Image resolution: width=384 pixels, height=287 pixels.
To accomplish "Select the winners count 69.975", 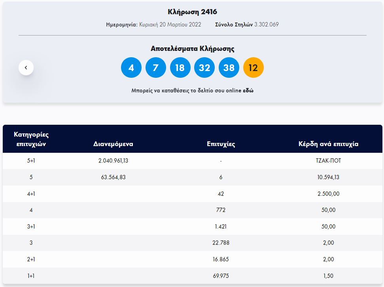I will point(221,276).
